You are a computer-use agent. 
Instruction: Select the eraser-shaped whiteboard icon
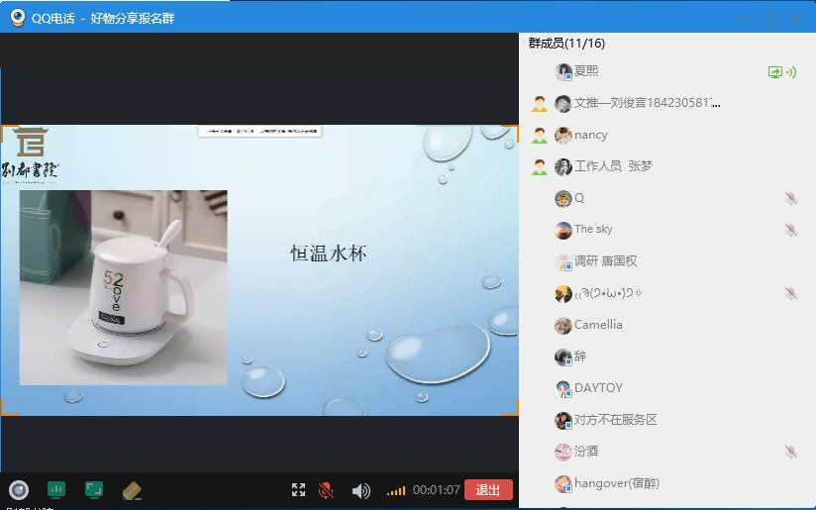(x=132, y=490)
